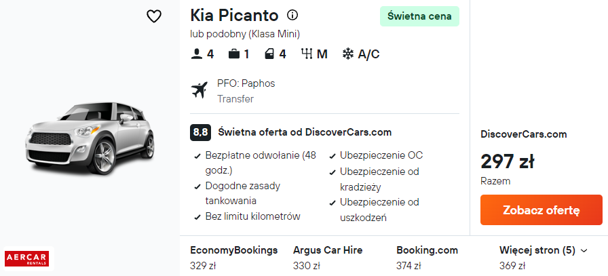This screenshot has height=276, width=608.
Task: Open the Booking.com 374 zł offer
Action: point(427,258)
